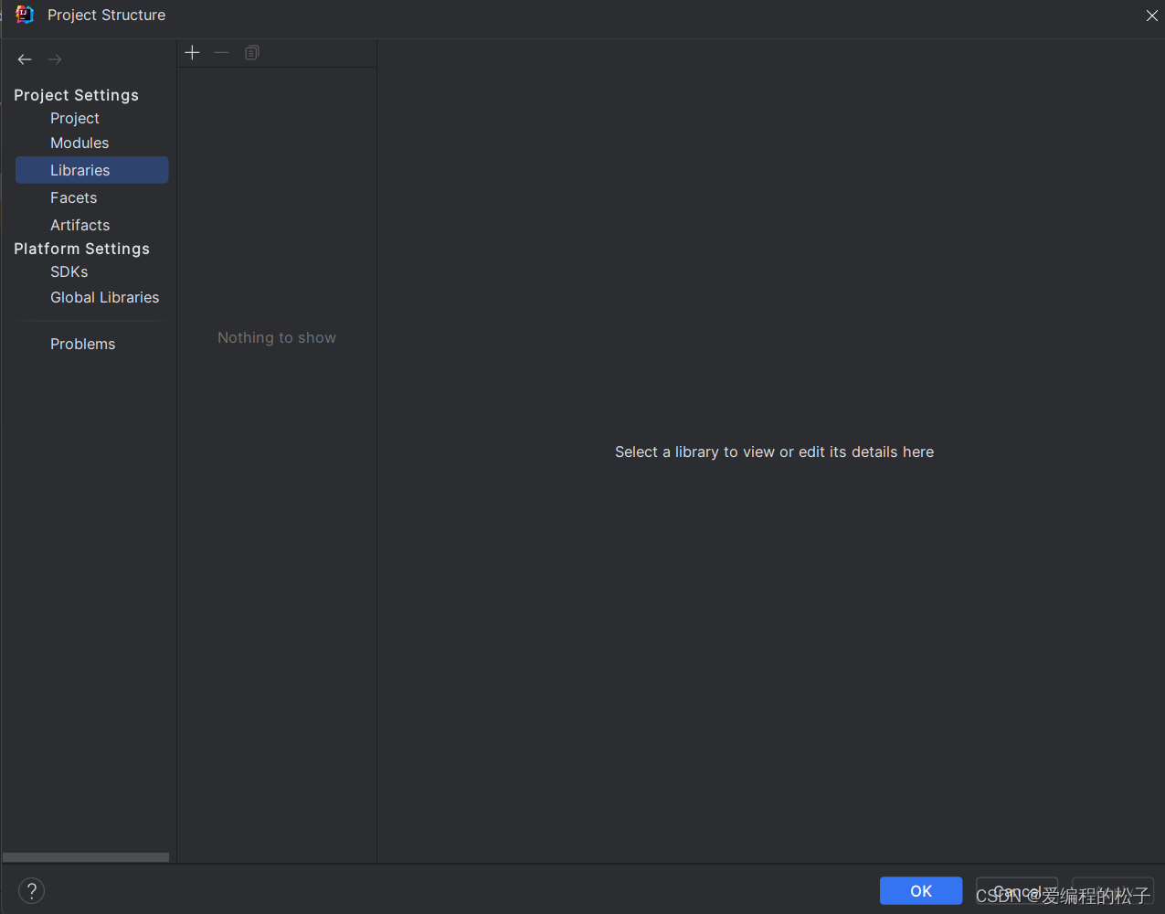This screenshot has width=1165, height=914.
Task: Click the copy library icon
Action: (x=252, y=53)
